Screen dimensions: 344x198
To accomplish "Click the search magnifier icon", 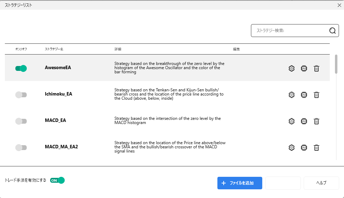I will (333, 31).
